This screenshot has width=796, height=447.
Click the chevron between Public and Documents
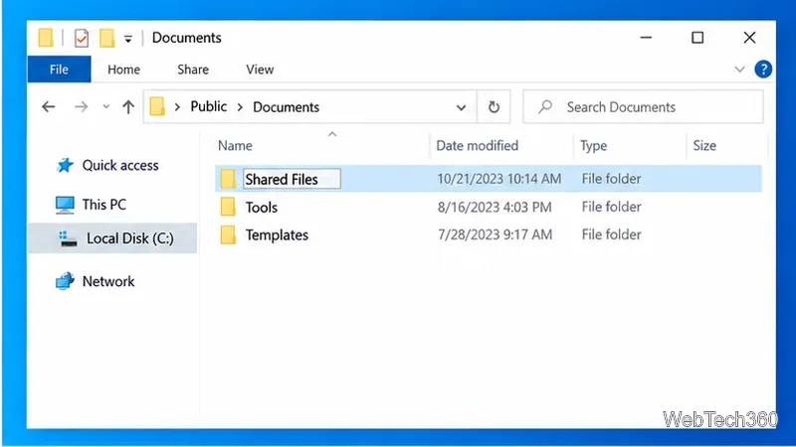click(240, 107)
